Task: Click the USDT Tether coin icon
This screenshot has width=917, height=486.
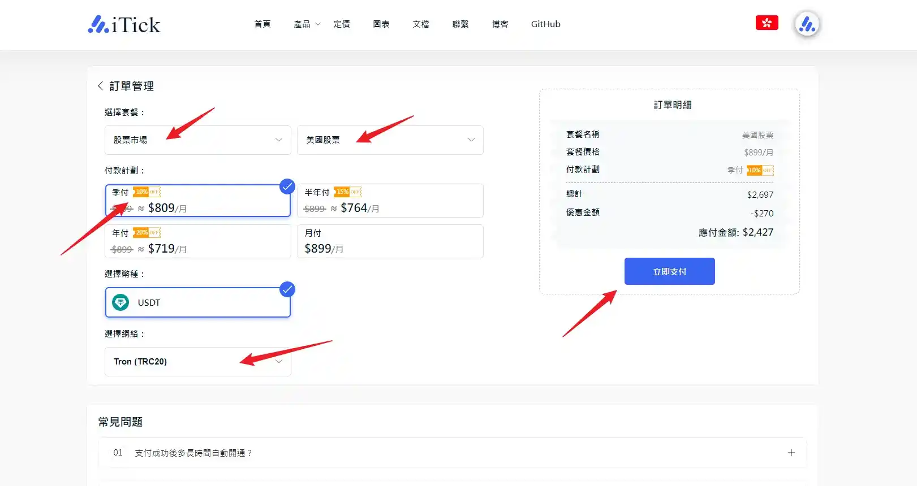Action: click(x=120, y=303)
